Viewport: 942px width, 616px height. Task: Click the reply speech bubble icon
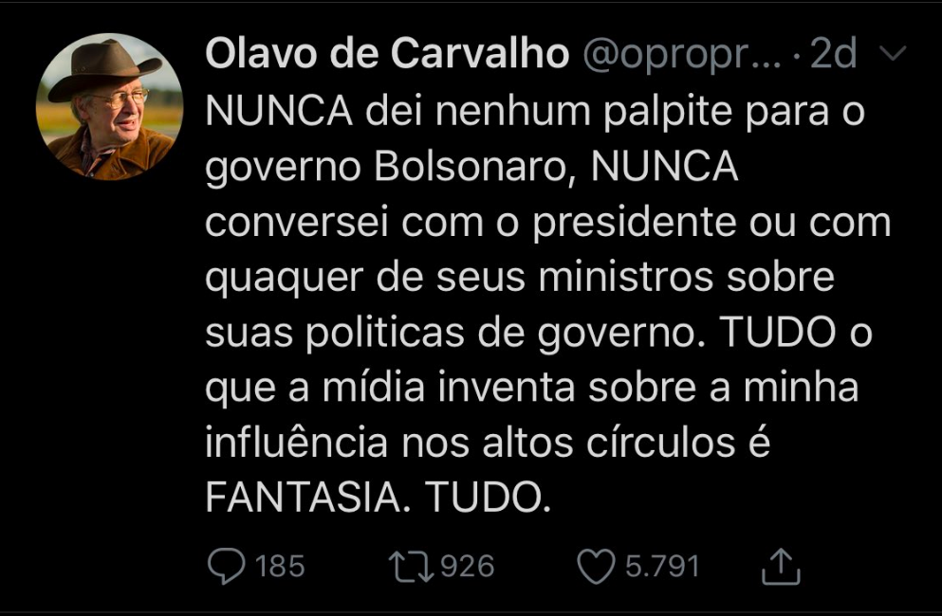pos(225,567)
